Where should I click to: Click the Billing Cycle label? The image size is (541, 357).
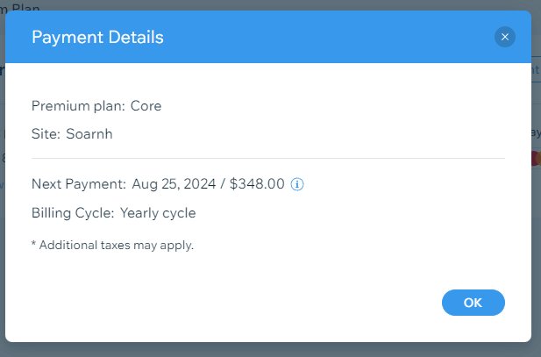(x=73, y=213)
